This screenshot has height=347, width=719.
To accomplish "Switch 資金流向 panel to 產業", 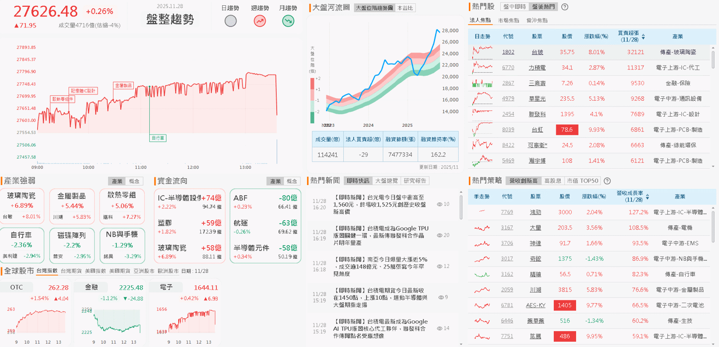I will pyautogui.click(x=275, y=181).
